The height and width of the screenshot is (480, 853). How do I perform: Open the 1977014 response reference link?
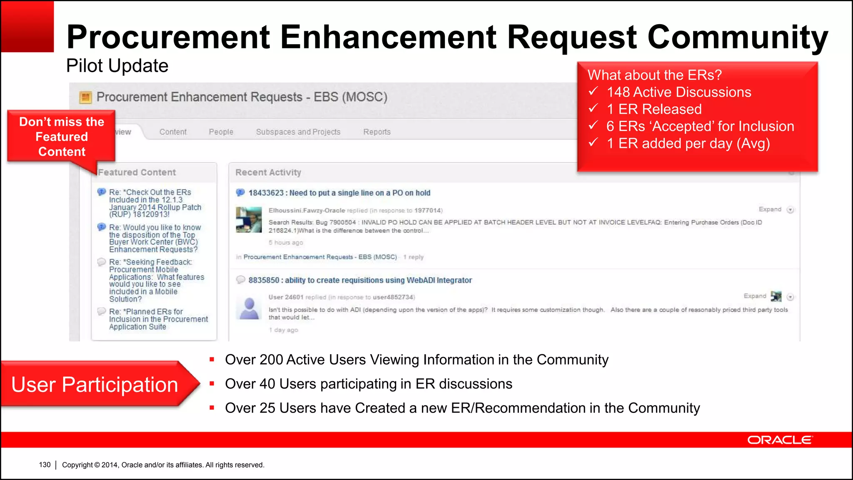point(427,210)
